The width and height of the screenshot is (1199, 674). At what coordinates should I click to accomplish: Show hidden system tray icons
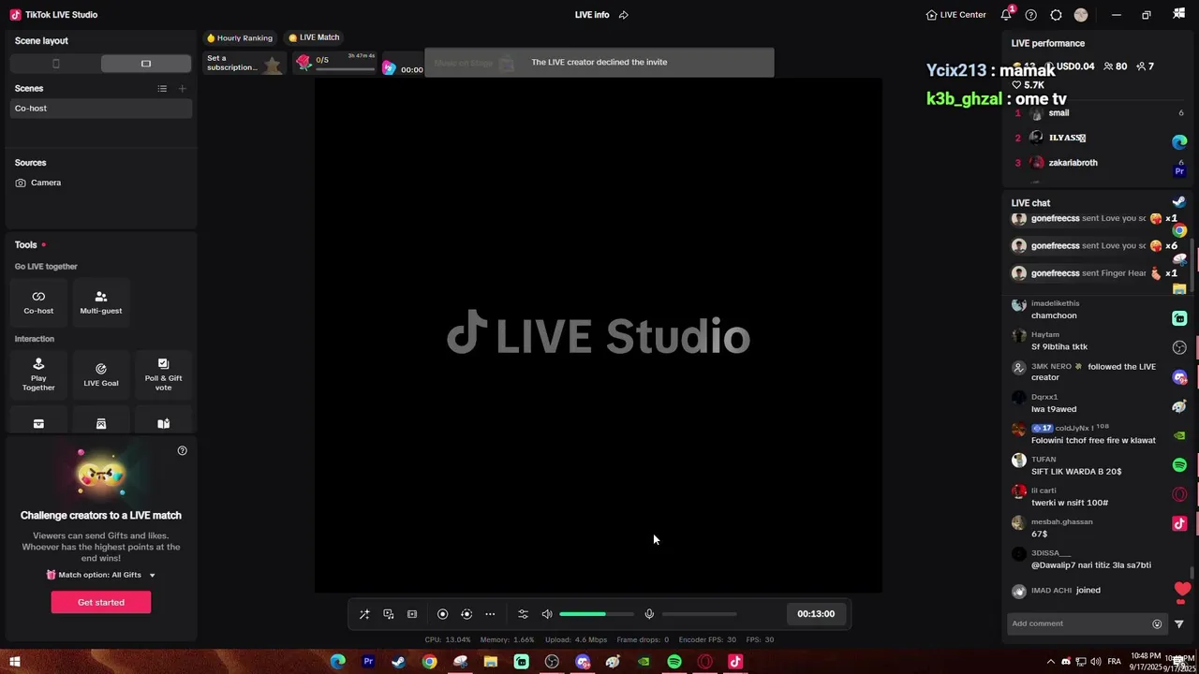point(1050,662)
